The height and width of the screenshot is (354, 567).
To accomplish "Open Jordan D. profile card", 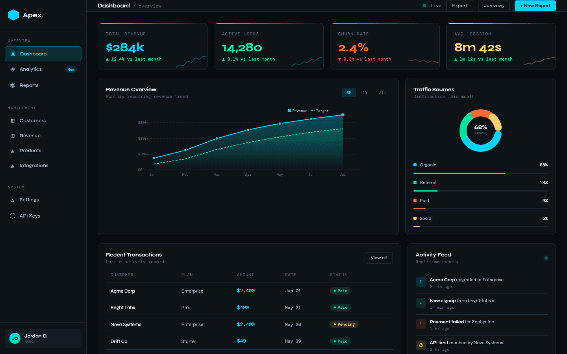I will pos(43,338).
